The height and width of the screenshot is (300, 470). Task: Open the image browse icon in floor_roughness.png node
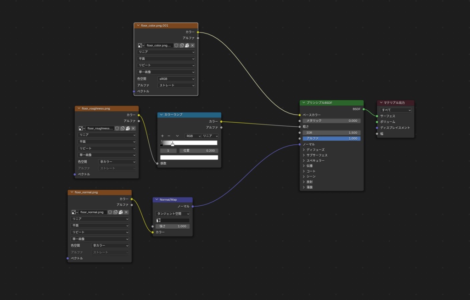(x=82, y=128)
